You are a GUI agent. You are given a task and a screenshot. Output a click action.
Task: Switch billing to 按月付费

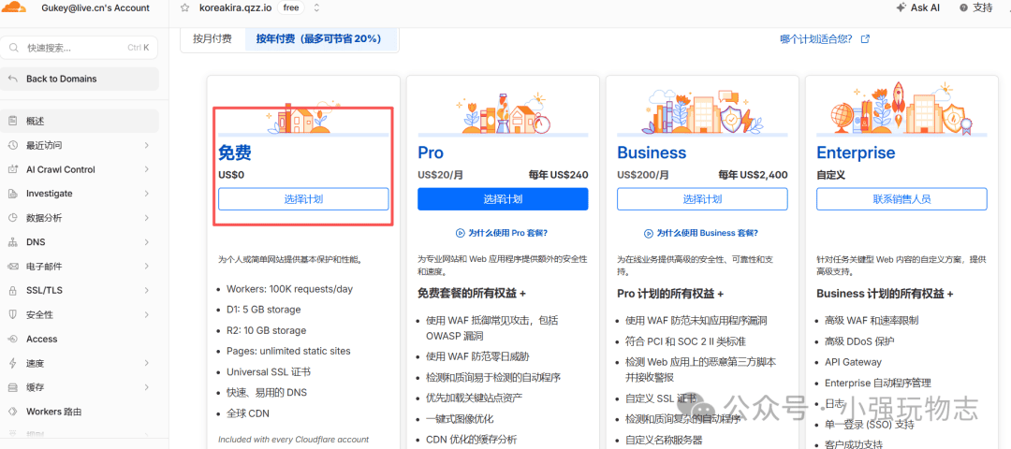click(x=212, y=38)
